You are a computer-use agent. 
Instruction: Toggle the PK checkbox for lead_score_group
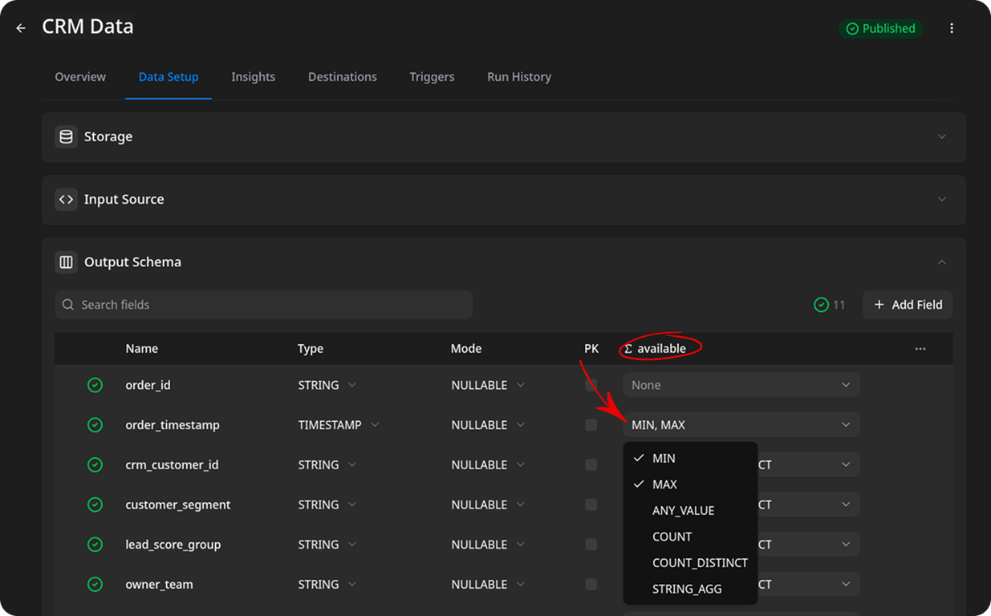(x=591, y=545)
